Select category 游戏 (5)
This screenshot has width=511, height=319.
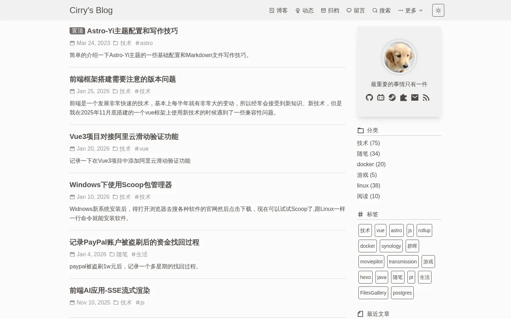click(367, 175)
